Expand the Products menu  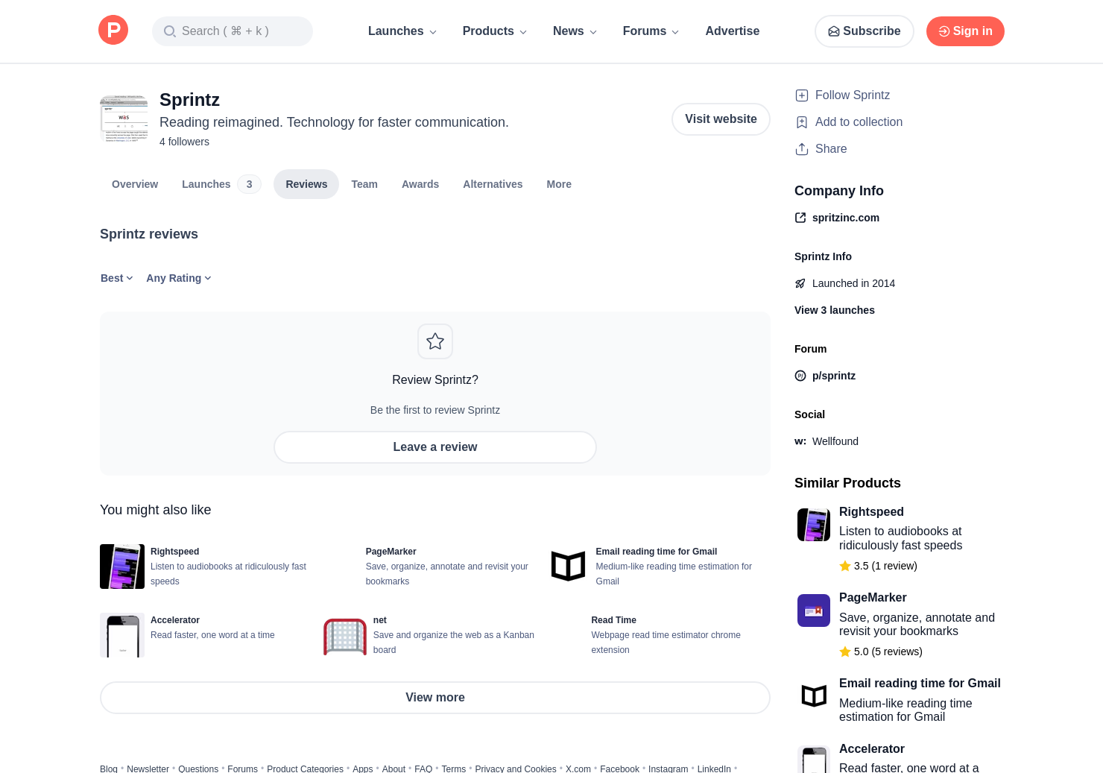pos(495,31)
